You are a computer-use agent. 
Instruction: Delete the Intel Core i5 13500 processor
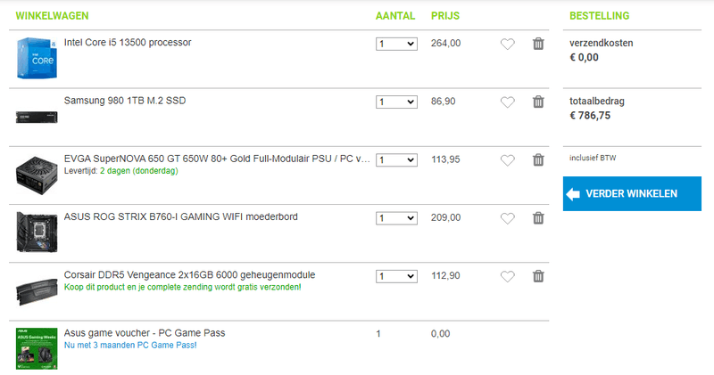(538, 44)
